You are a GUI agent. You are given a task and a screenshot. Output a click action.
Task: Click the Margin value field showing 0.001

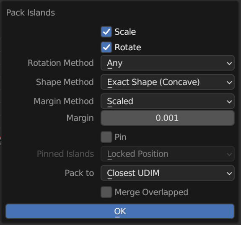click(168, 118)
